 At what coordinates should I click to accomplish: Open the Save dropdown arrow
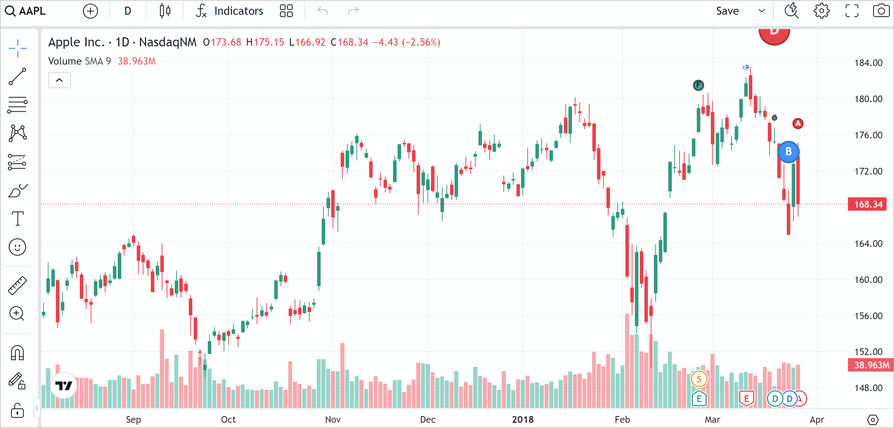(761, 11)
